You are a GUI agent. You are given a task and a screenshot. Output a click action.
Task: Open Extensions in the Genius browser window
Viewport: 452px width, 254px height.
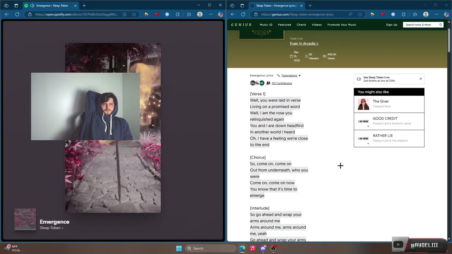(x=404, y=14)
